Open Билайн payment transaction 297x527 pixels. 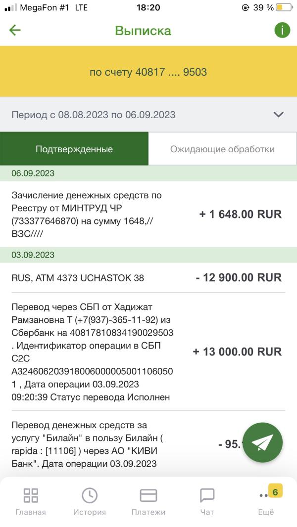pos(148,444)
